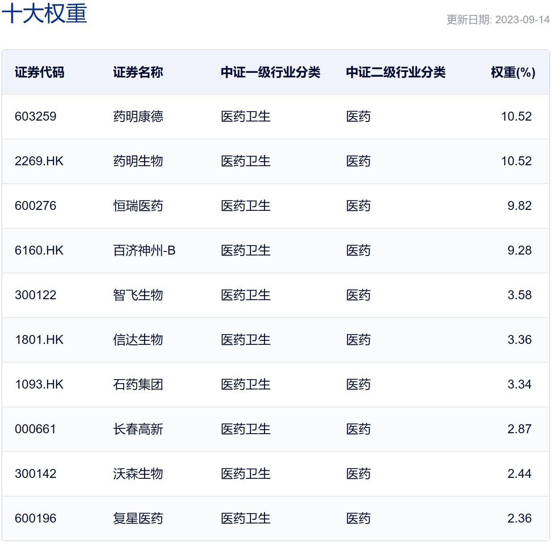Click the 十大权重 heading
The image size is (560, 544).
[x=44, y=13]
